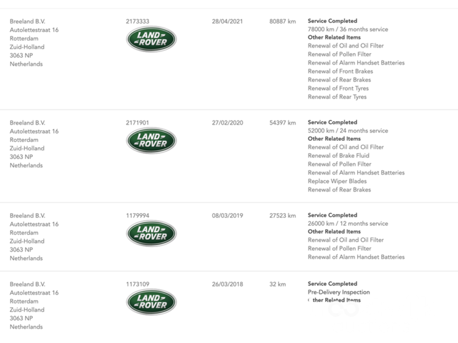
Task: Click the Pre-Delivery Inspection entry
Action: pos(338,292)
